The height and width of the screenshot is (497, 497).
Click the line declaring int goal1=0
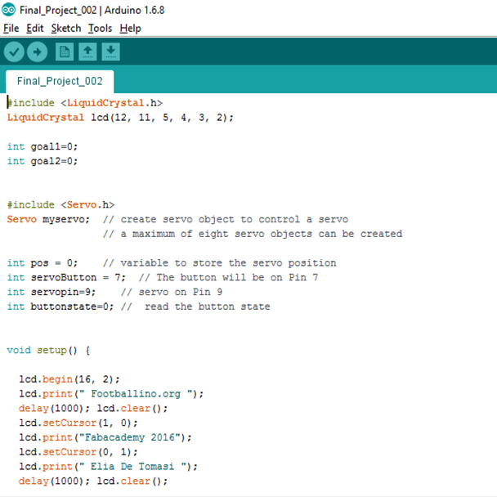pyautogui.click(x=43, y=146)
